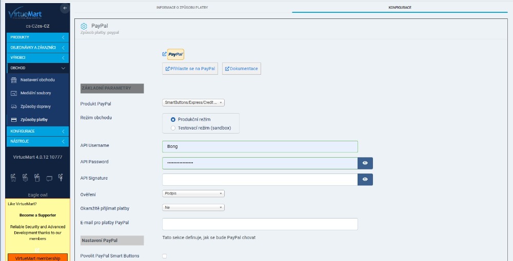Screen dimensions: 513x261
Task: Expand the PRODUKTY sidebar section
Action: [37, 37]
